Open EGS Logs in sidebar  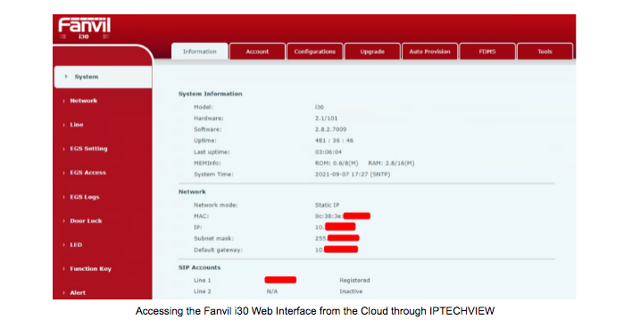[85, 197]
